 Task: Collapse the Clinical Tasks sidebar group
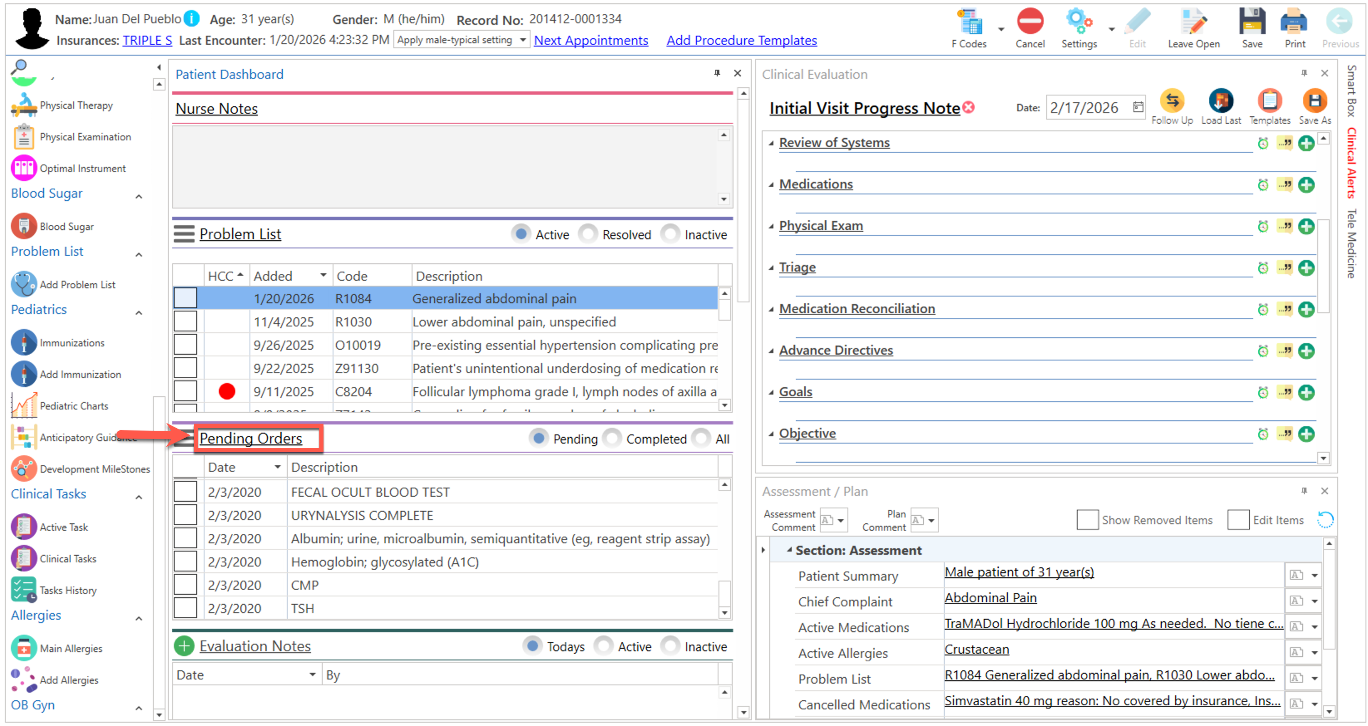[x=138, y=497]
